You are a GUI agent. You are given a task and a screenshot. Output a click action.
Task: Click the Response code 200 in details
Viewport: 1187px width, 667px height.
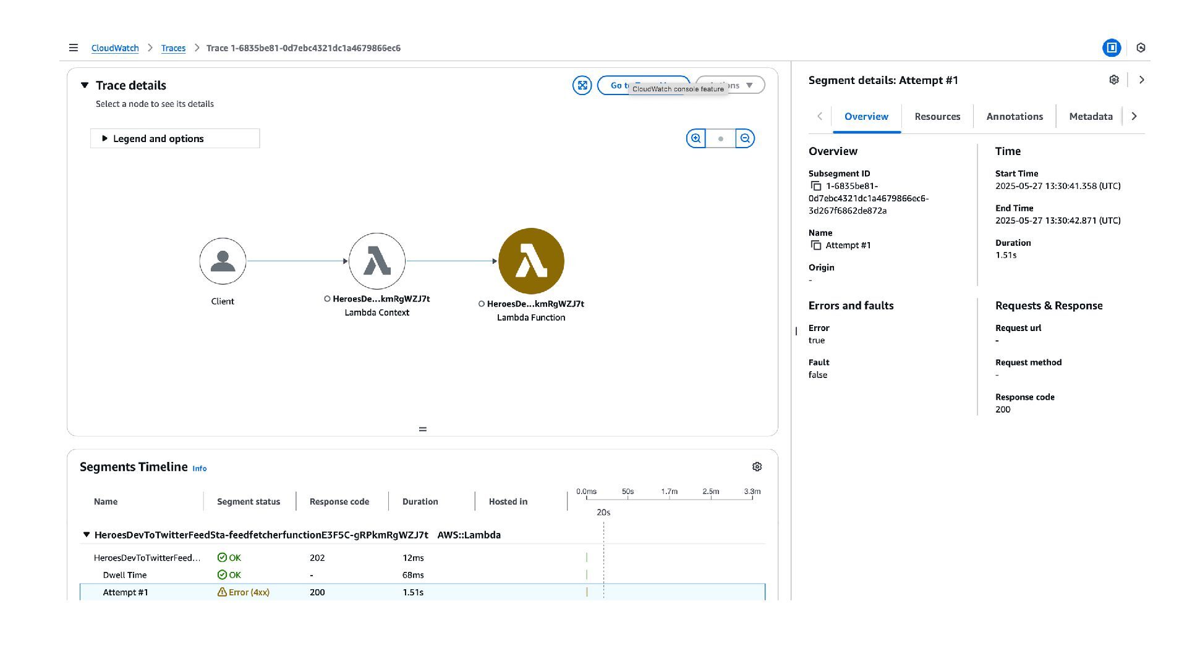coord(1003,409)
